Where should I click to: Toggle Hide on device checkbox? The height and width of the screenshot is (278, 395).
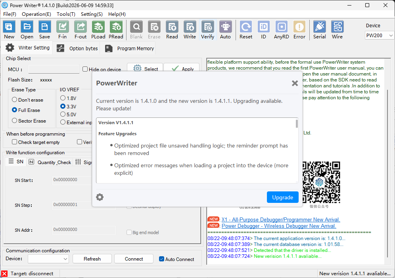(x=85, y=69)
